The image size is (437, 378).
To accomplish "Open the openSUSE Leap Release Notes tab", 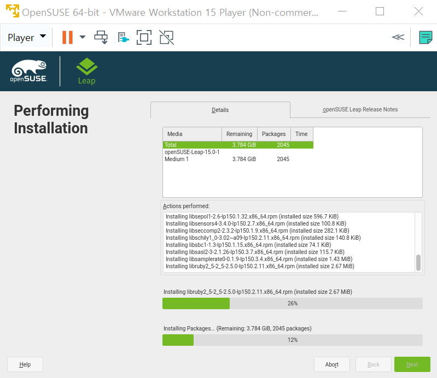I will point(360,109).
